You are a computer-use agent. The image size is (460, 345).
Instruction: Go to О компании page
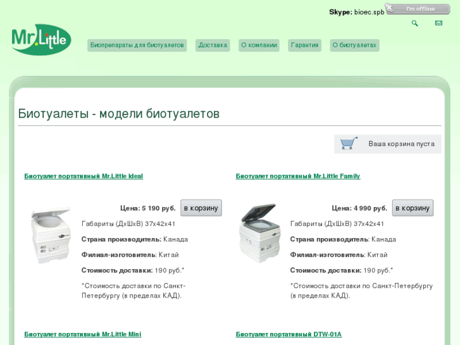(x=259, y=45)
